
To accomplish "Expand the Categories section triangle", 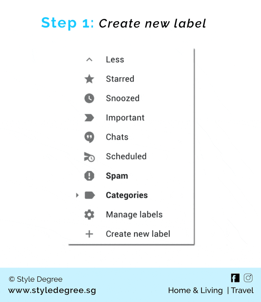I will (x=77, y=195).
